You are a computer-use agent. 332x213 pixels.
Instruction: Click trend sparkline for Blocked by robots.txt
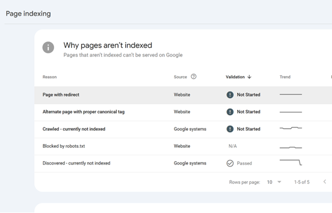coord(291,147)
